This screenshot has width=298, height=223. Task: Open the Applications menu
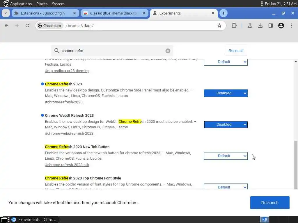21,4
